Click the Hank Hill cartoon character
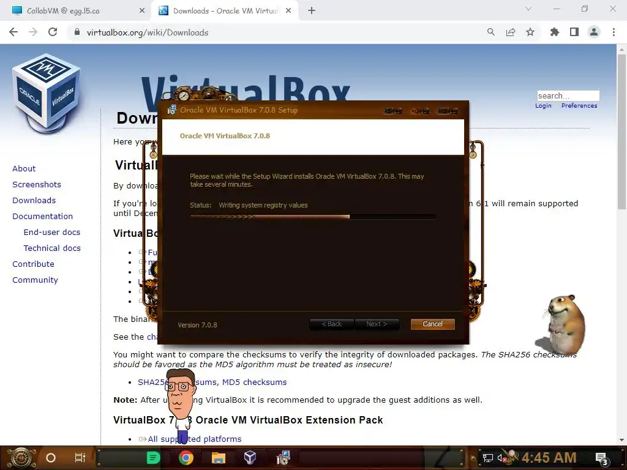Screen dimensions: 627x470 pyautogui.click(x=181, y=406)
